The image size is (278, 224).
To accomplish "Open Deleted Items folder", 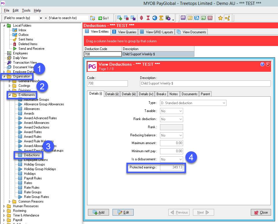I will pyautogui.click(x=28, y=44).
